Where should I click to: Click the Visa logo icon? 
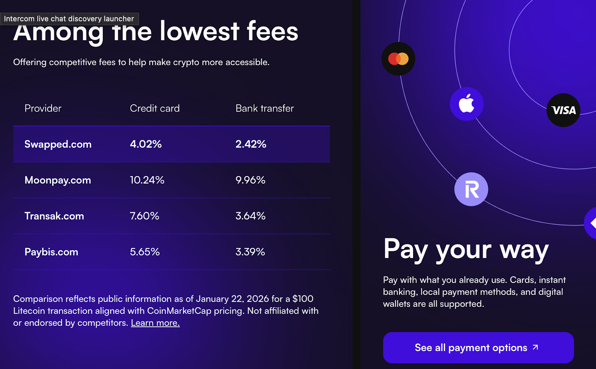coord(563,110)
